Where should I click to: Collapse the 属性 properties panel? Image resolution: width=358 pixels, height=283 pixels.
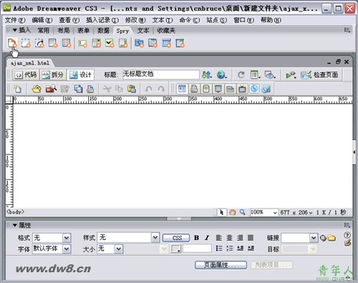click(15, 225)
